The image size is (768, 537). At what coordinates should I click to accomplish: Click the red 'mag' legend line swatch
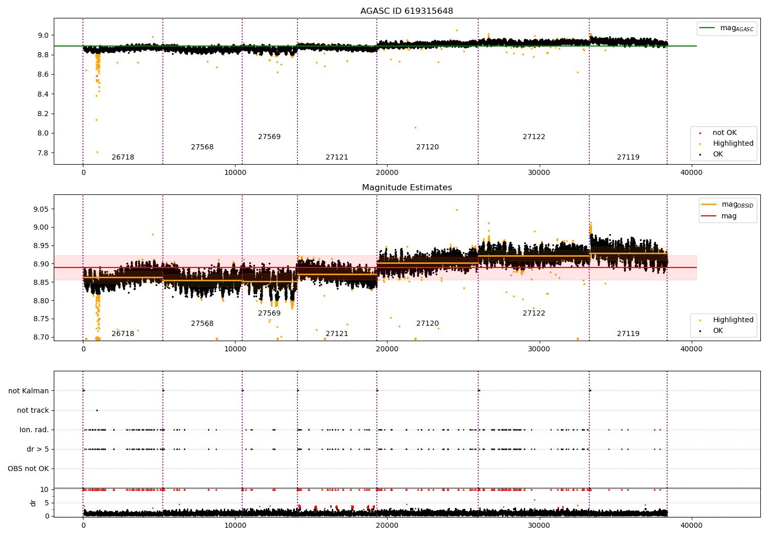(709, 216)
